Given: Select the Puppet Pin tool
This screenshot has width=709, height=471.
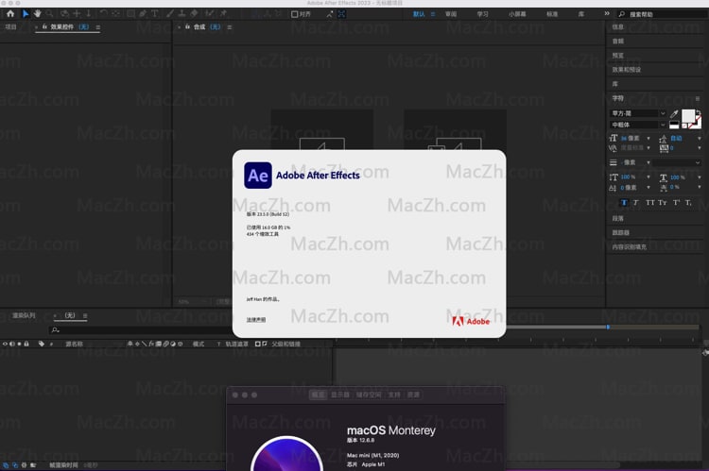Looking at the screenshot, I should click(223, 14).
